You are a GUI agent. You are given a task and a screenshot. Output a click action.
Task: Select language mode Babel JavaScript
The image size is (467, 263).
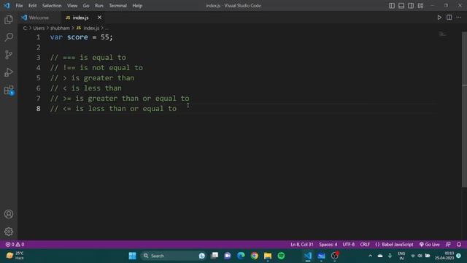click(x=394, y=245)
